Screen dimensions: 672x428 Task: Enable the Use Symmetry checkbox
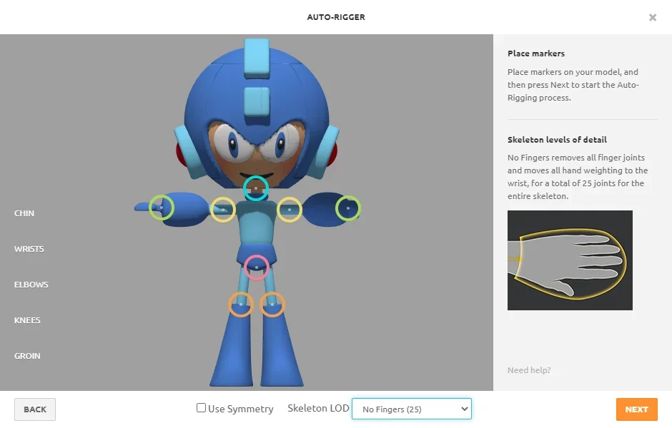click(x=201, y=408)
